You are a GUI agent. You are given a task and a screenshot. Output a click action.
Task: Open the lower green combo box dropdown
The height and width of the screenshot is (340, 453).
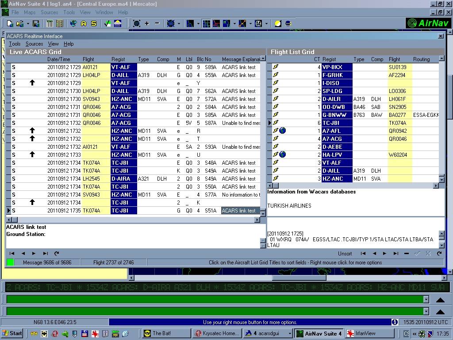coord(426,311)
